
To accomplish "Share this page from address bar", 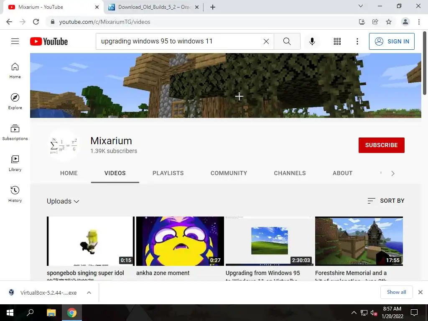I will [x=375, y=22].
